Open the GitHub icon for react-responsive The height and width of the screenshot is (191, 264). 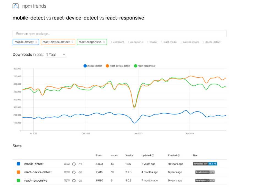74,181
